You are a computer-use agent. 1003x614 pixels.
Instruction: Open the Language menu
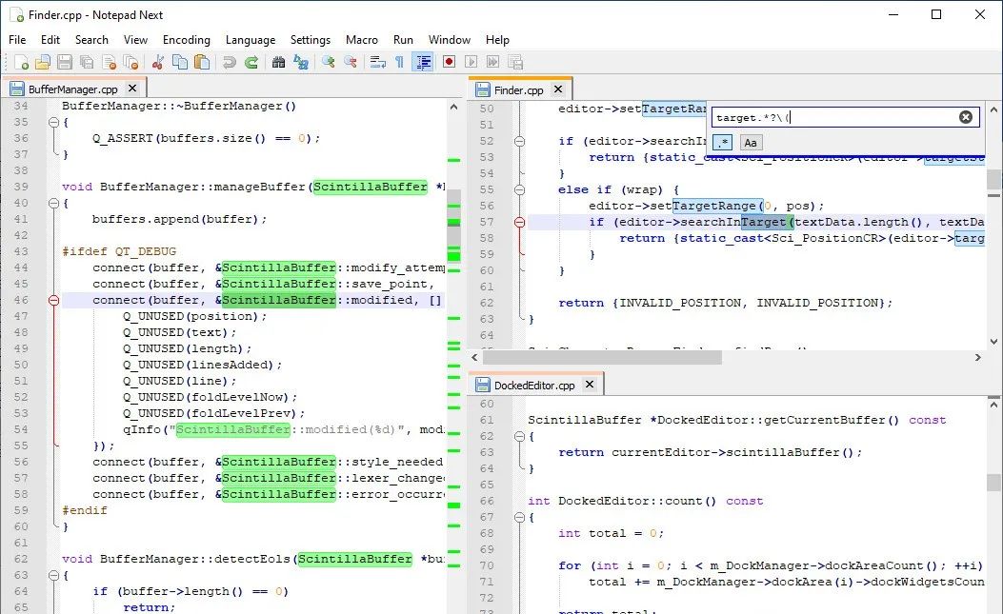(251, 40)
